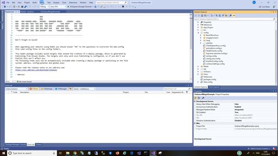Image resolution: width=278 pixels, height=156 pixels.
Task: Open the Project menu
Action: pos(27,3)
